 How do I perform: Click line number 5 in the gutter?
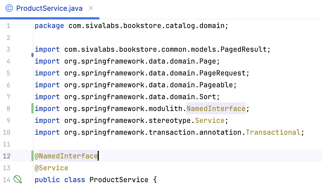pos(8,73)
